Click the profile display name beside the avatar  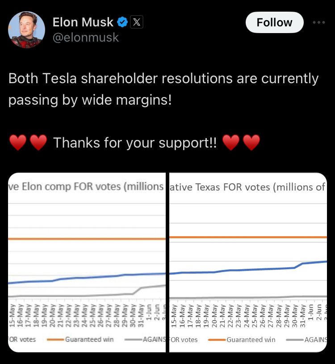pos(83,22)
